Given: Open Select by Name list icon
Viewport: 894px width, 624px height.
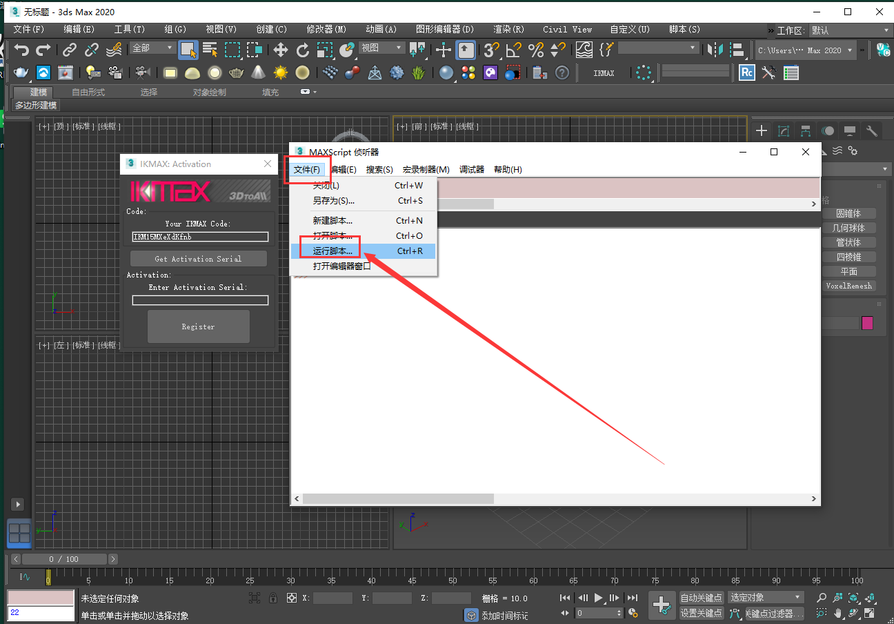Looking at the screenshot, I should pyautogui.click(x=210, y=50).
